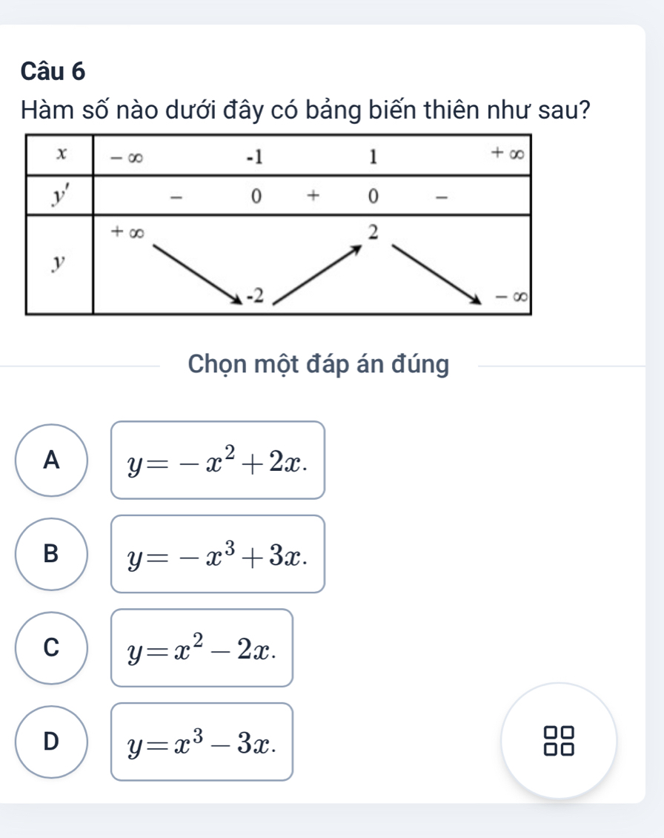The height and width of the screenshot is (838, 664).
Task: Mark answer option D circle
Action: (51, 741)
